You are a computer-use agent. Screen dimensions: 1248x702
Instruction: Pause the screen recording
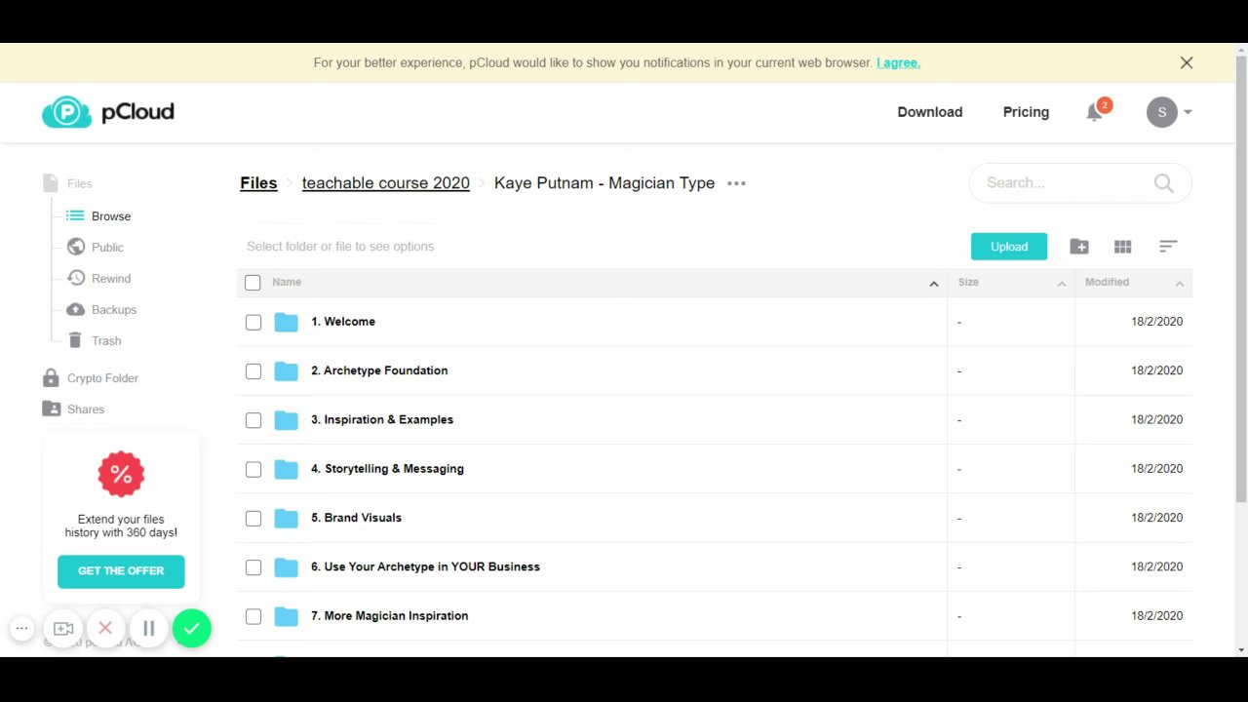click(148, 629)
